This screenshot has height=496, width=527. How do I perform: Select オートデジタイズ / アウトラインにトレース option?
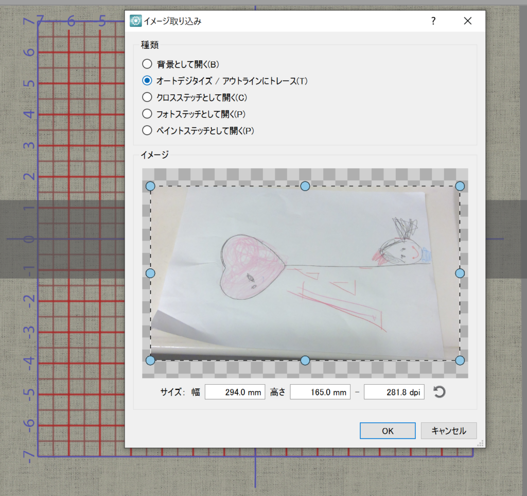coord(147,80)
